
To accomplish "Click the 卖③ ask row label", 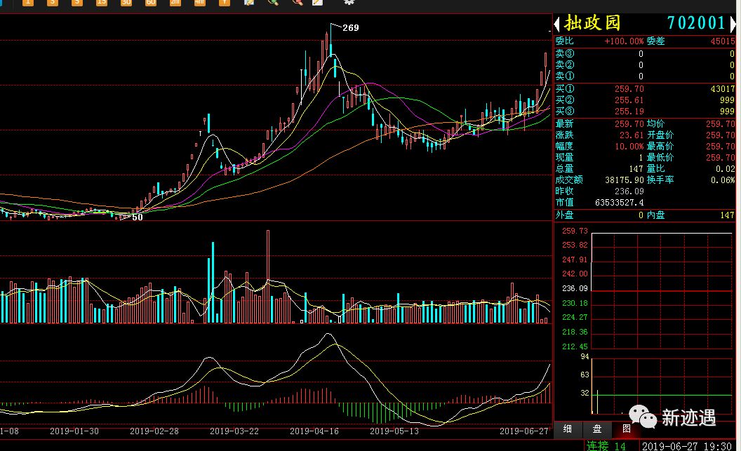I will click(x=565, y=53).
